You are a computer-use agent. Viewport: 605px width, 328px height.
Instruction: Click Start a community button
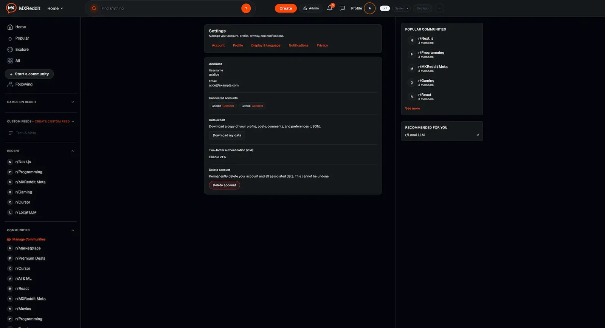pyautogui.click(x=29, y=74)
